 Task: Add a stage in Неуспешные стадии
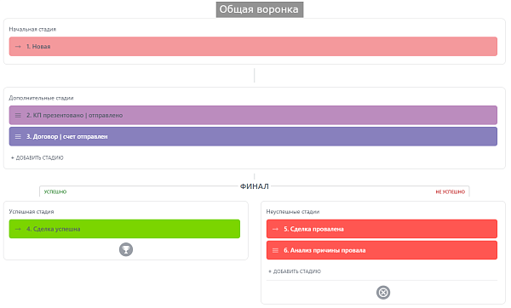[x=295, y=271]
